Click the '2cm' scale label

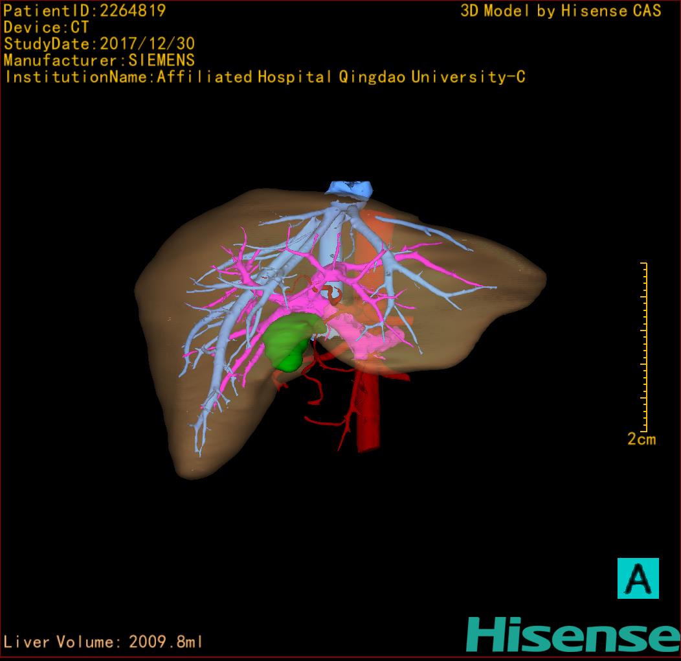[x=642, y=439]
